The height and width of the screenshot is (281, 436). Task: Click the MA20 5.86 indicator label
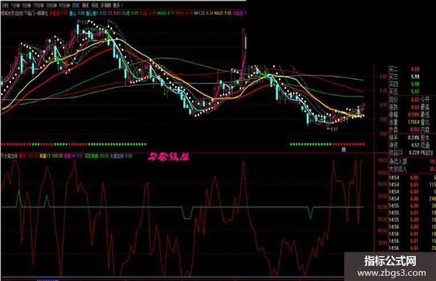tap(222, 13)
